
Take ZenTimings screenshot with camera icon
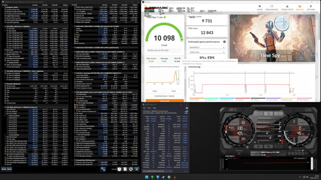[187, 108]
